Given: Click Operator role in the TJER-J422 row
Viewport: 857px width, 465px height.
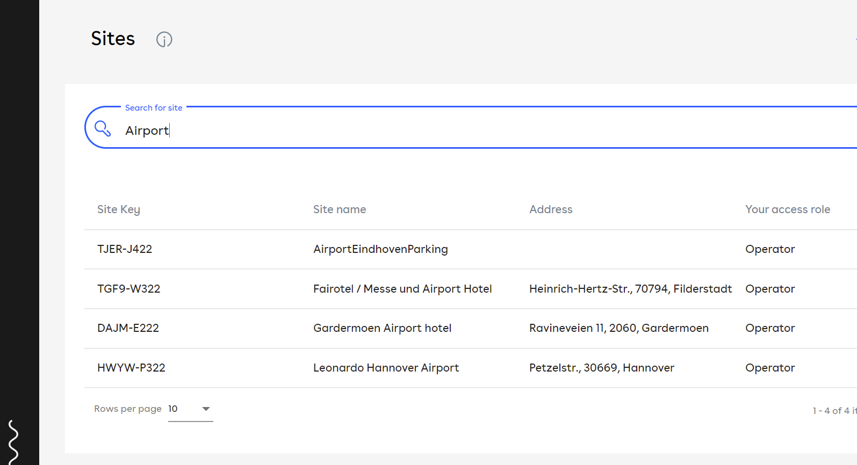Looking at the screenshot, I should (770, 249).
